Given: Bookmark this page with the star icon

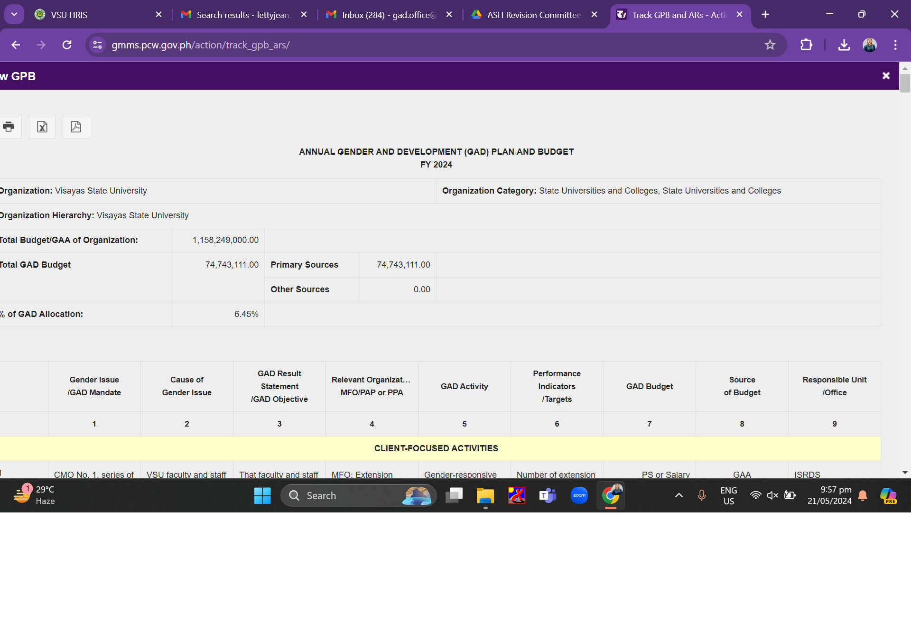Looking at the screenshot, I should (x=770, y=45).
